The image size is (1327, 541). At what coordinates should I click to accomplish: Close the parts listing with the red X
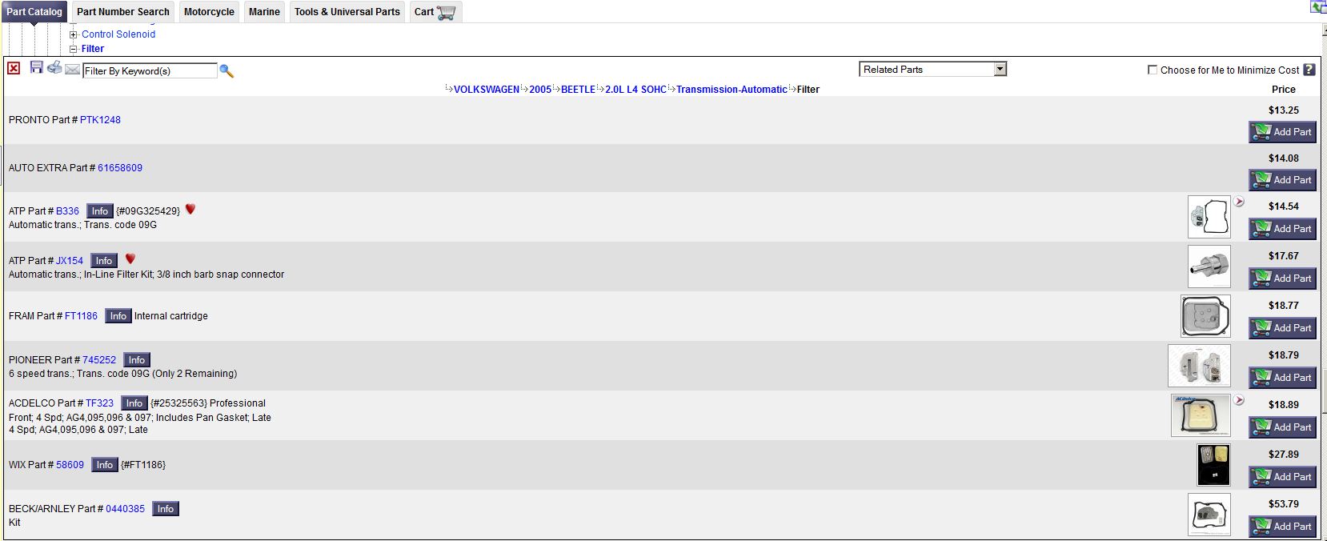pos(14,69)
